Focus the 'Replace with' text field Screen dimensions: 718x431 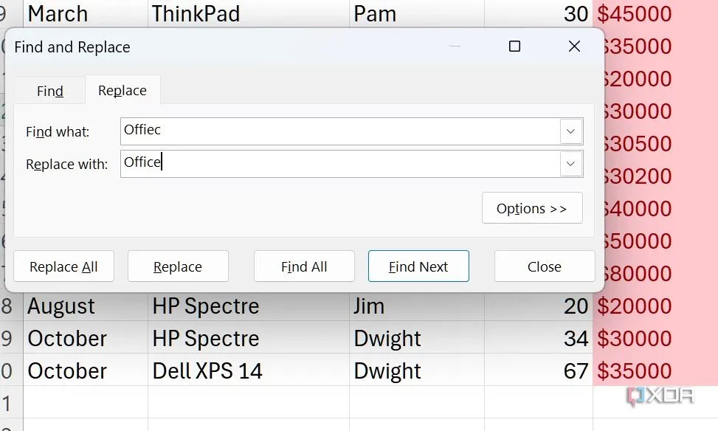click(x=339, y=164)
